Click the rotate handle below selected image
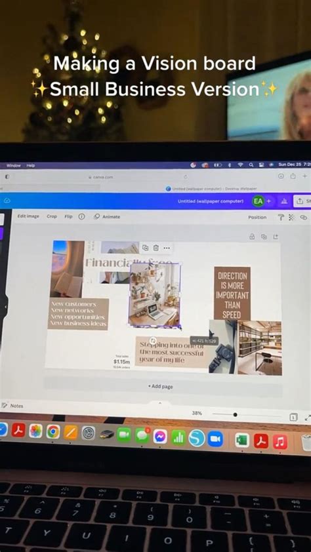Viewport: 311px width, 552px height. 153,340
